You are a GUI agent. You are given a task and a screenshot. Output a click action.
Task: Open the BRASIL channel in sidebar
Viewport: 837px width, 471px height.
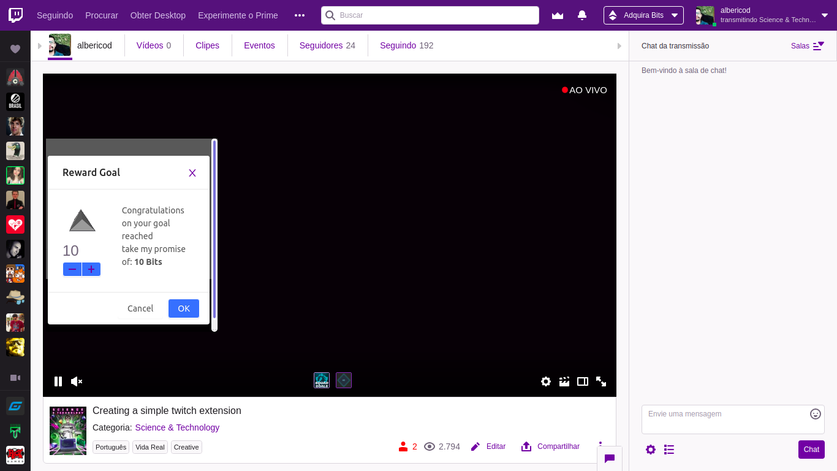click(x=15, y=102)
